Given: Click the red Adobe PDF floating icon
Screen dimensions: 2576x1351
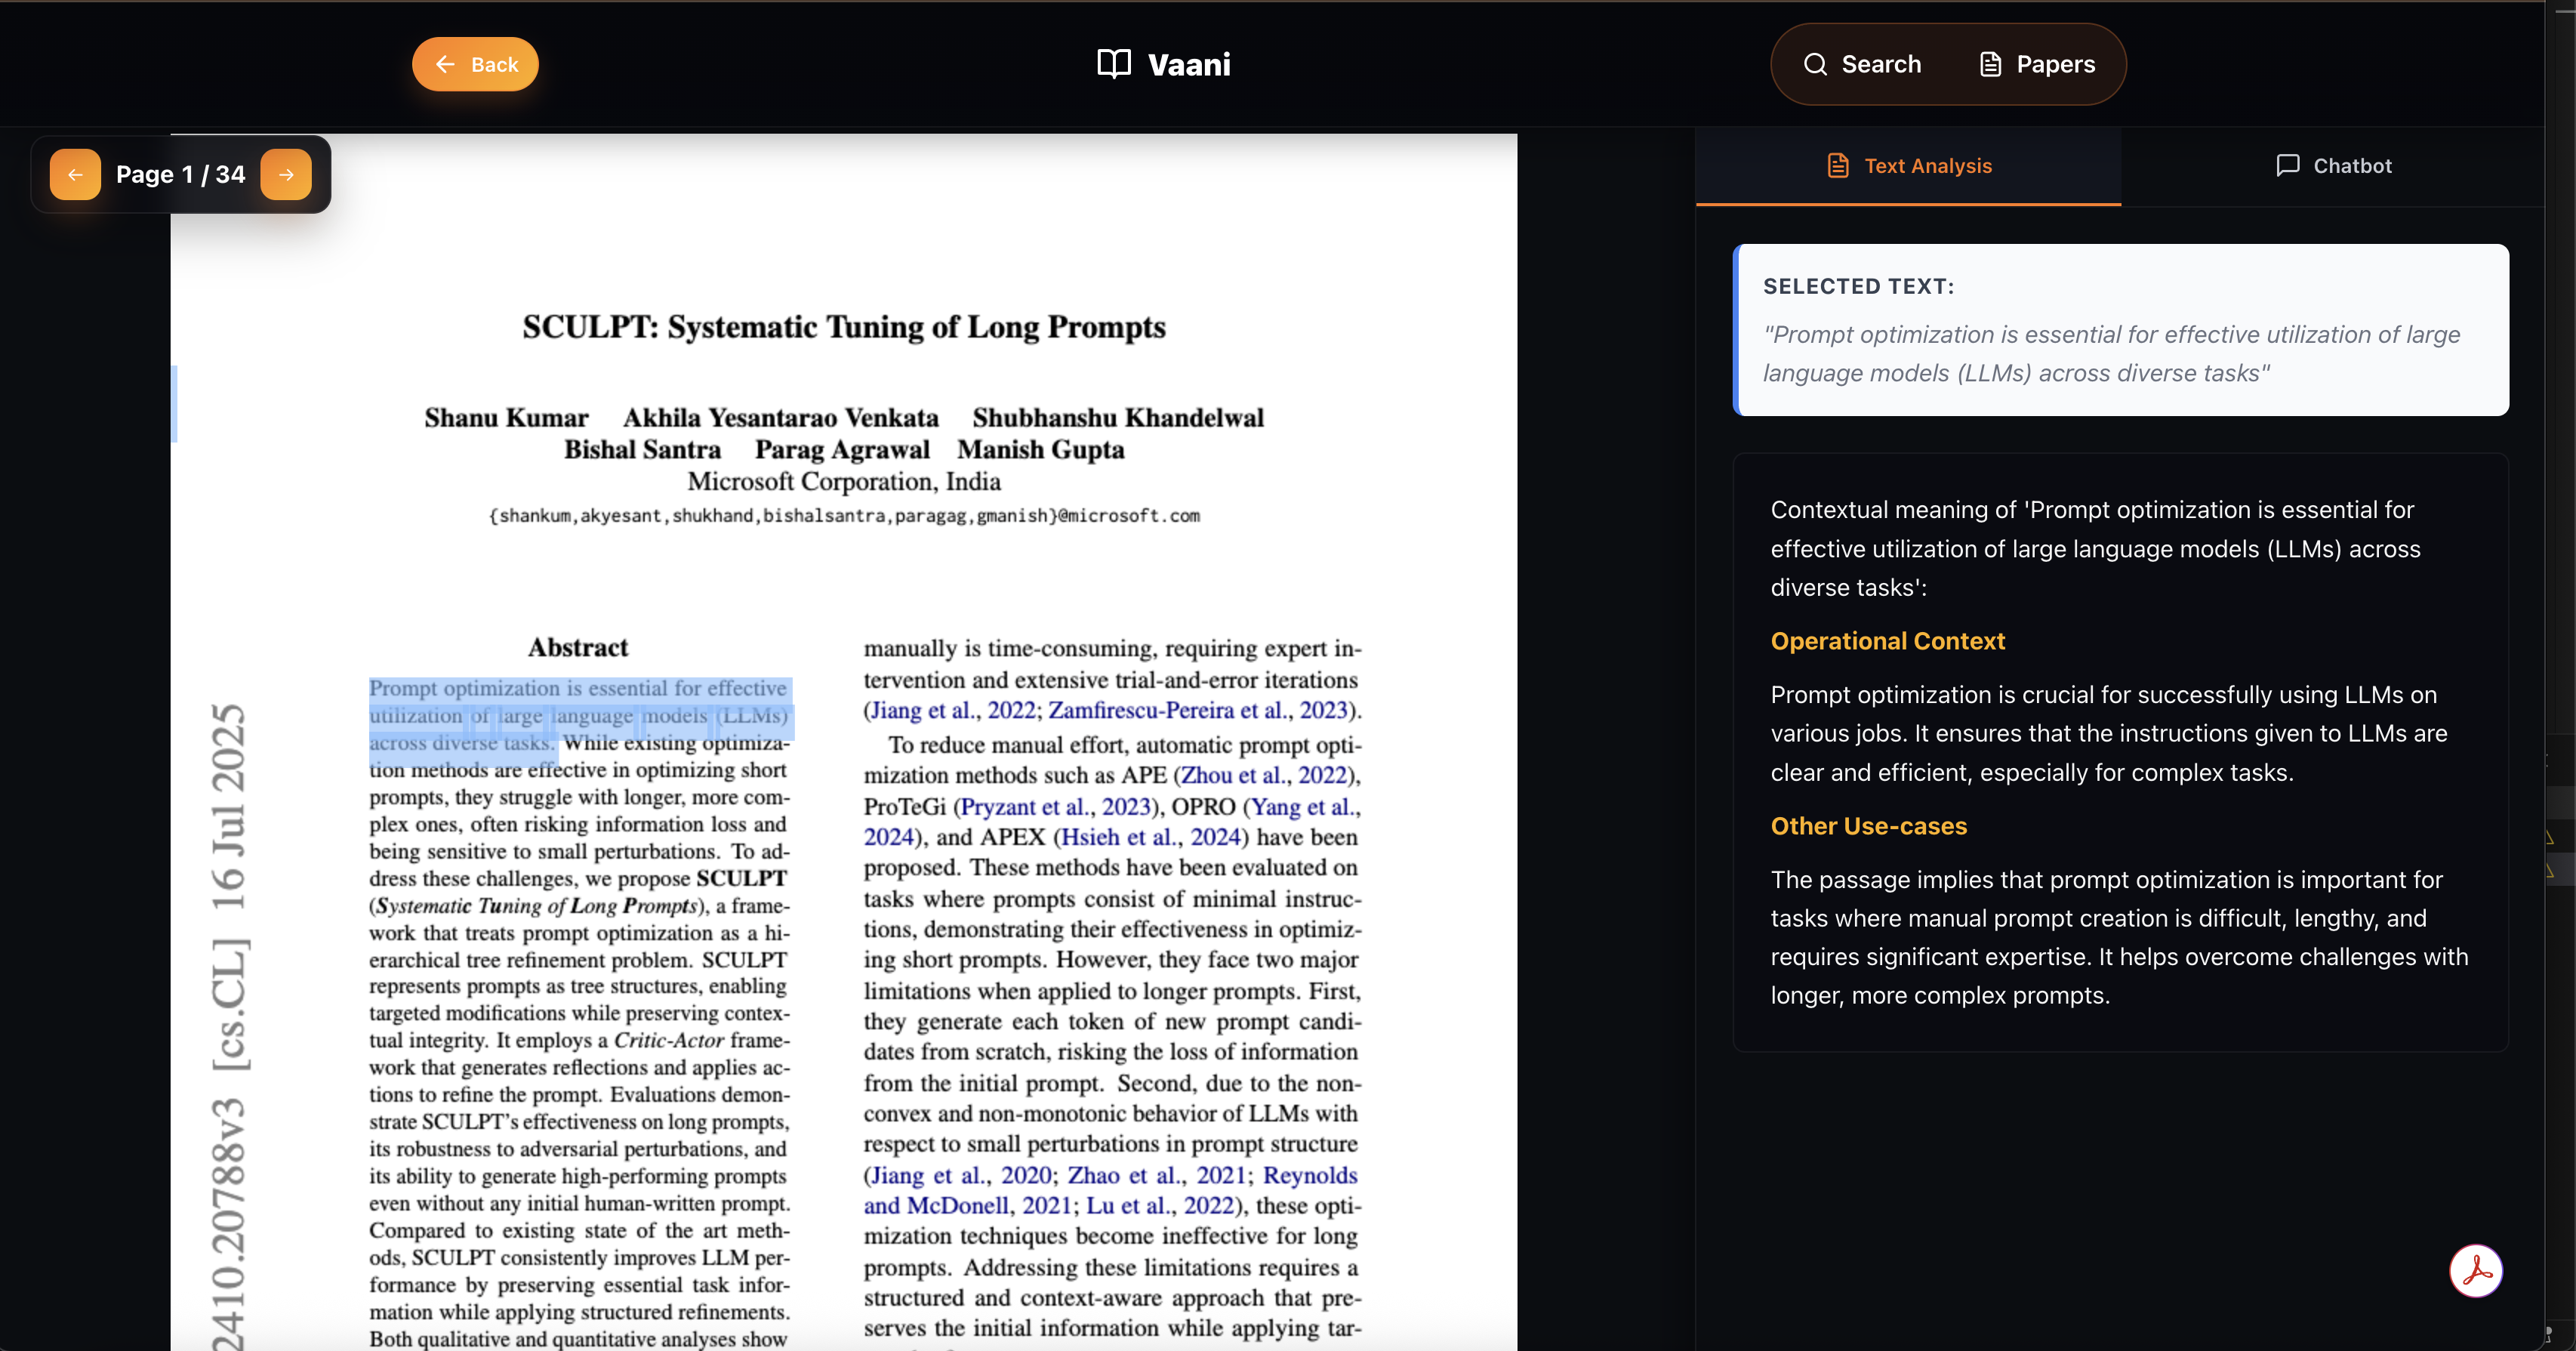Looking at the screenshot, I should 2475,1270.
